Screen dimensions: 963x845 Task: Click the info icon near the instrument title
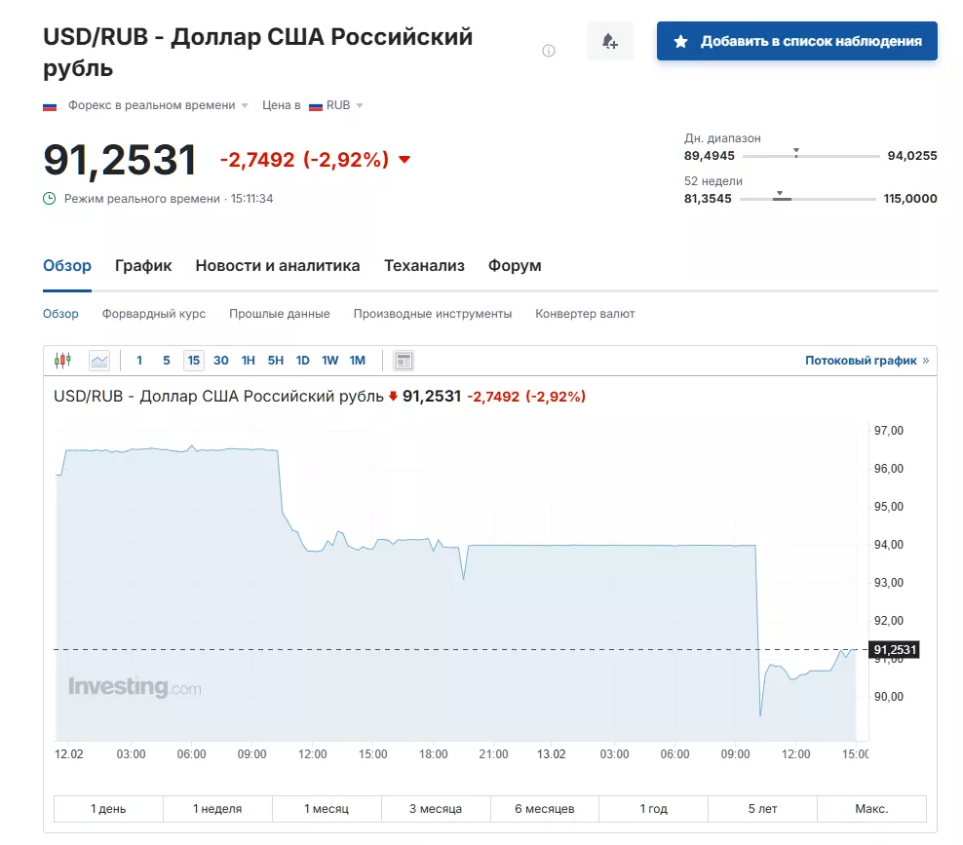[x=549, y=51]
